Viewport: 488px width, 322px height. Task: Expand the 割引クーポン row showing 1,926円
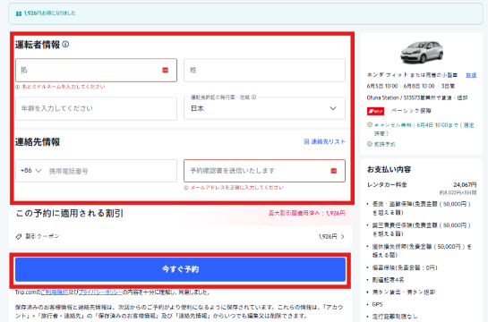click(180, 236)
